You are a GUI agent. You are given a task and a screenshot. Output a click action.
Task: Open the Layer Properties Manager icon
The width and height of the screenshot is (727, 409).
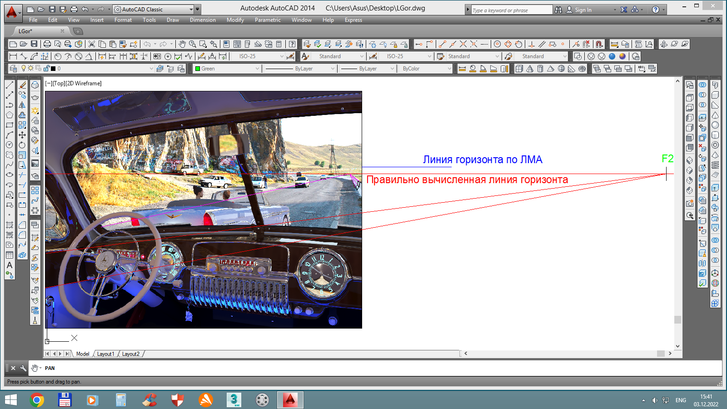(x=13, y=69)
